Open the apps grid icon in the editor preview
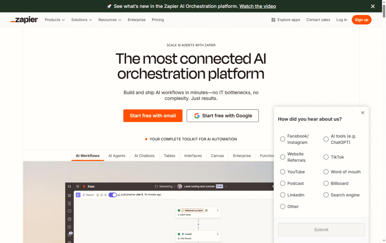Image resolution: width=386 pixels, height=243 pixels. tap(78, 186)
